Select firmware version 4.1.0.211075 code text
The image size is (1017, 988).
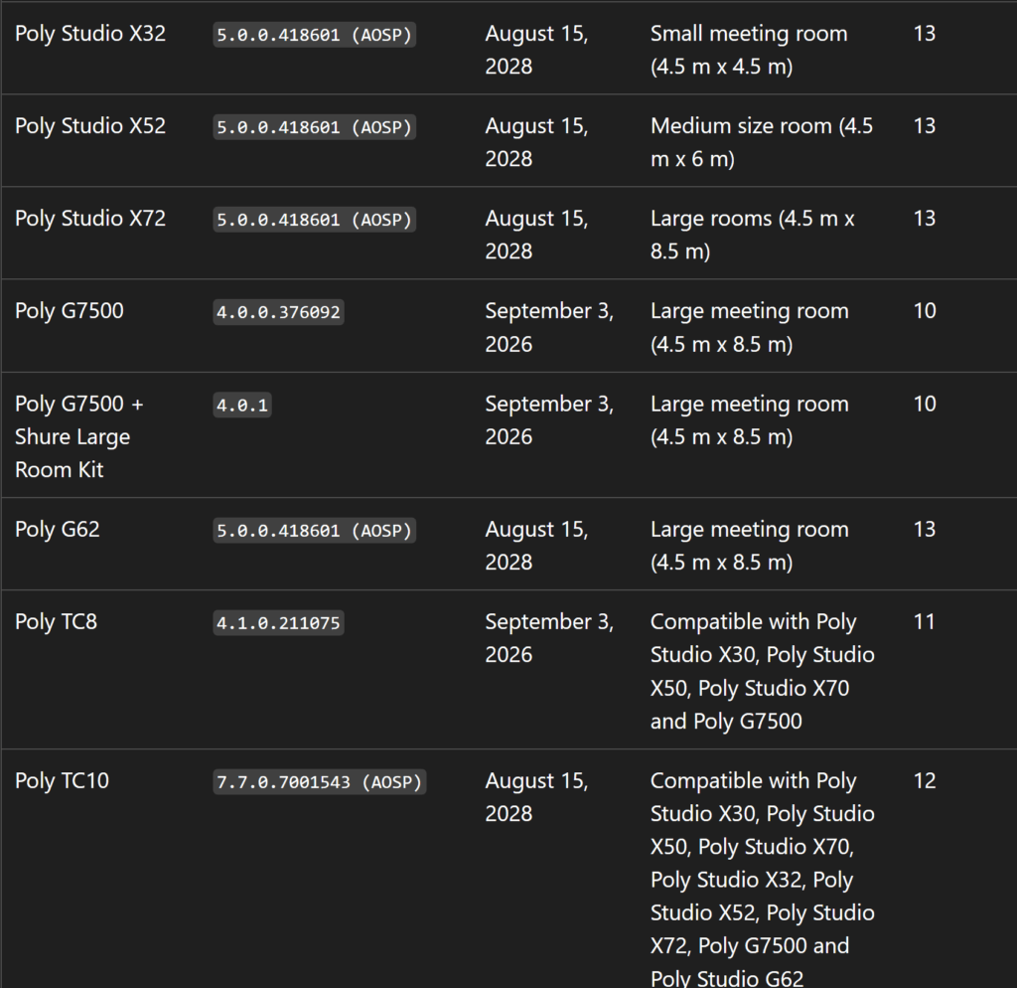point(278,623)
